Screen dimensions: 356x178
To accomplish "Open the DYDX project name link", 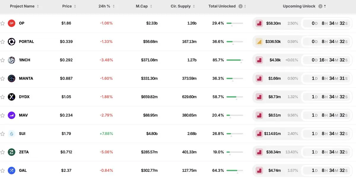I will 24,97.
